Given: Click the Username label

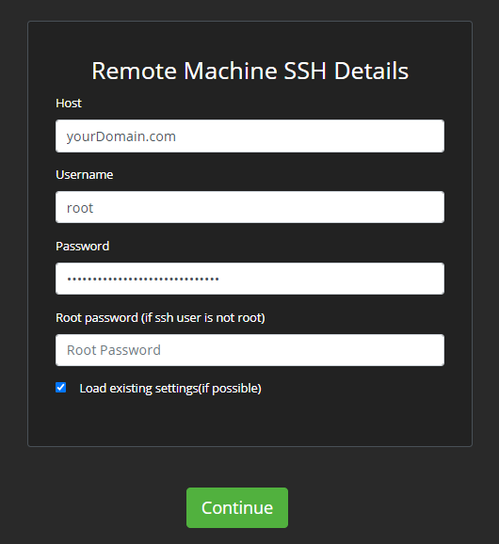Looking at the screenshot, I should (x=85, y=174).
